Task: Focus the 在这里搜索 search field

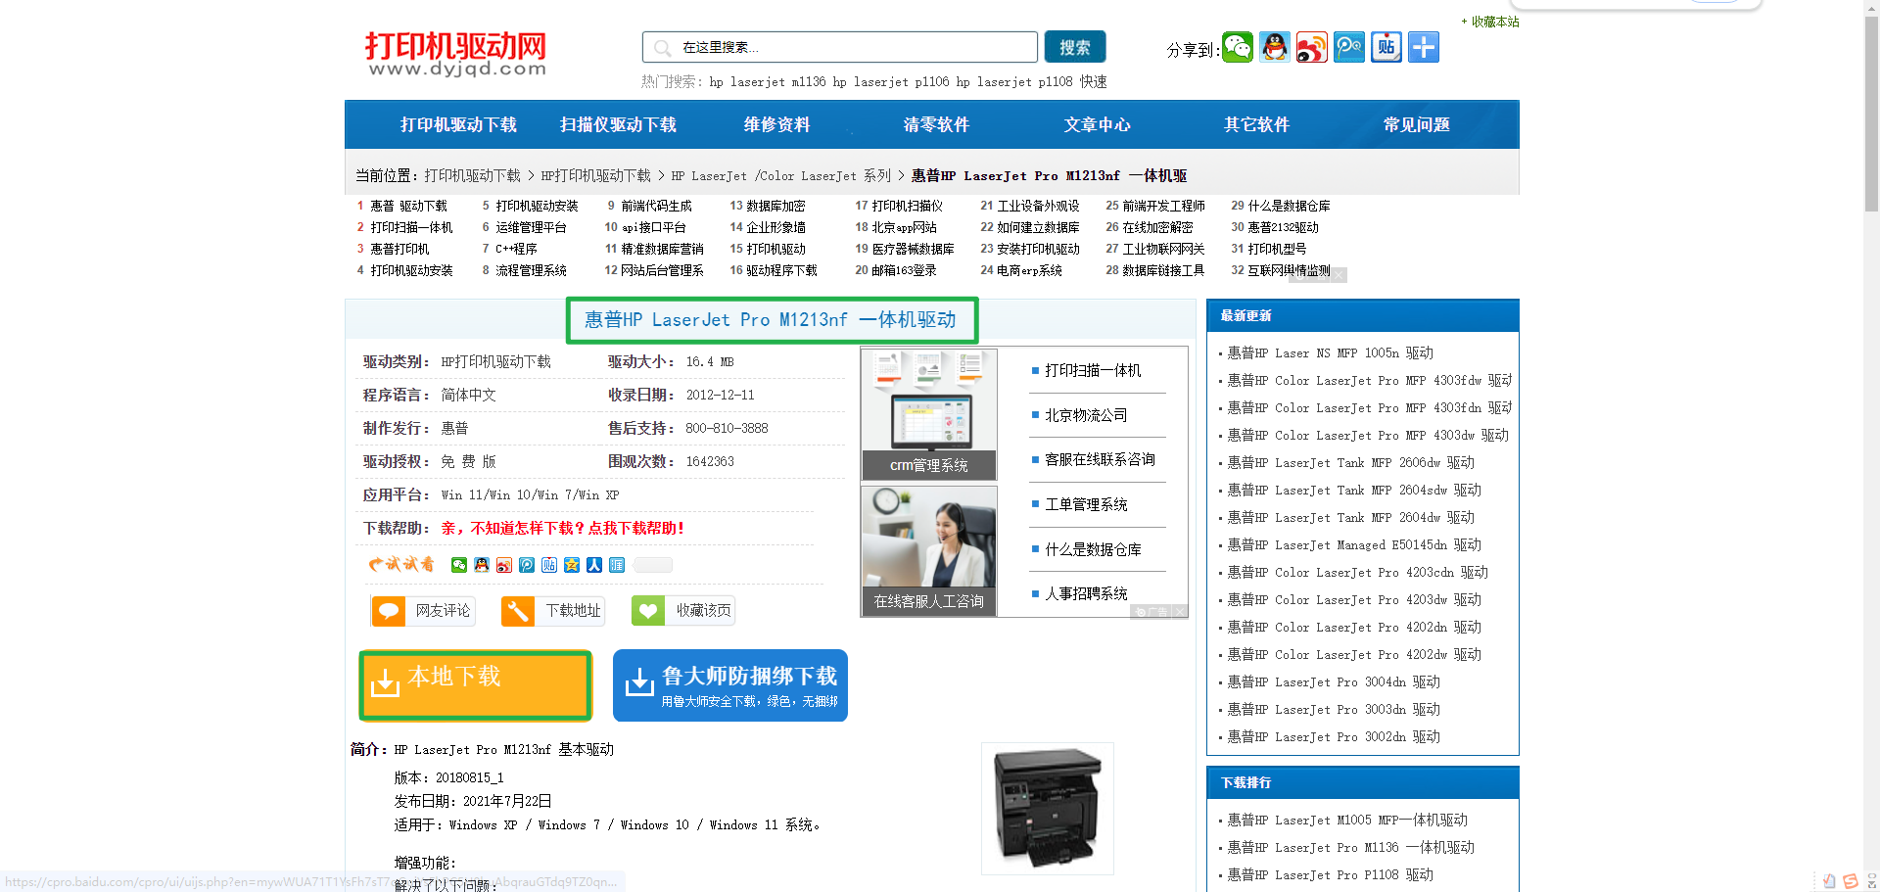Action: pos(840,47)
